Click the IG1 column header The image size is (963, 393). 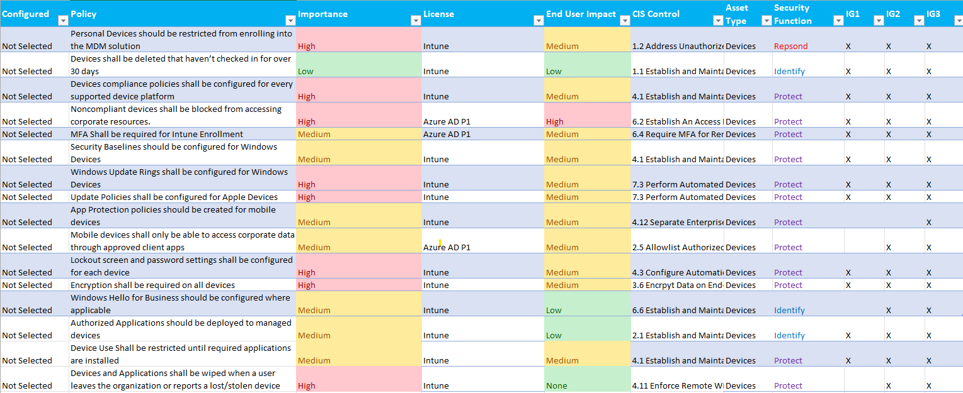click(852, 13)
